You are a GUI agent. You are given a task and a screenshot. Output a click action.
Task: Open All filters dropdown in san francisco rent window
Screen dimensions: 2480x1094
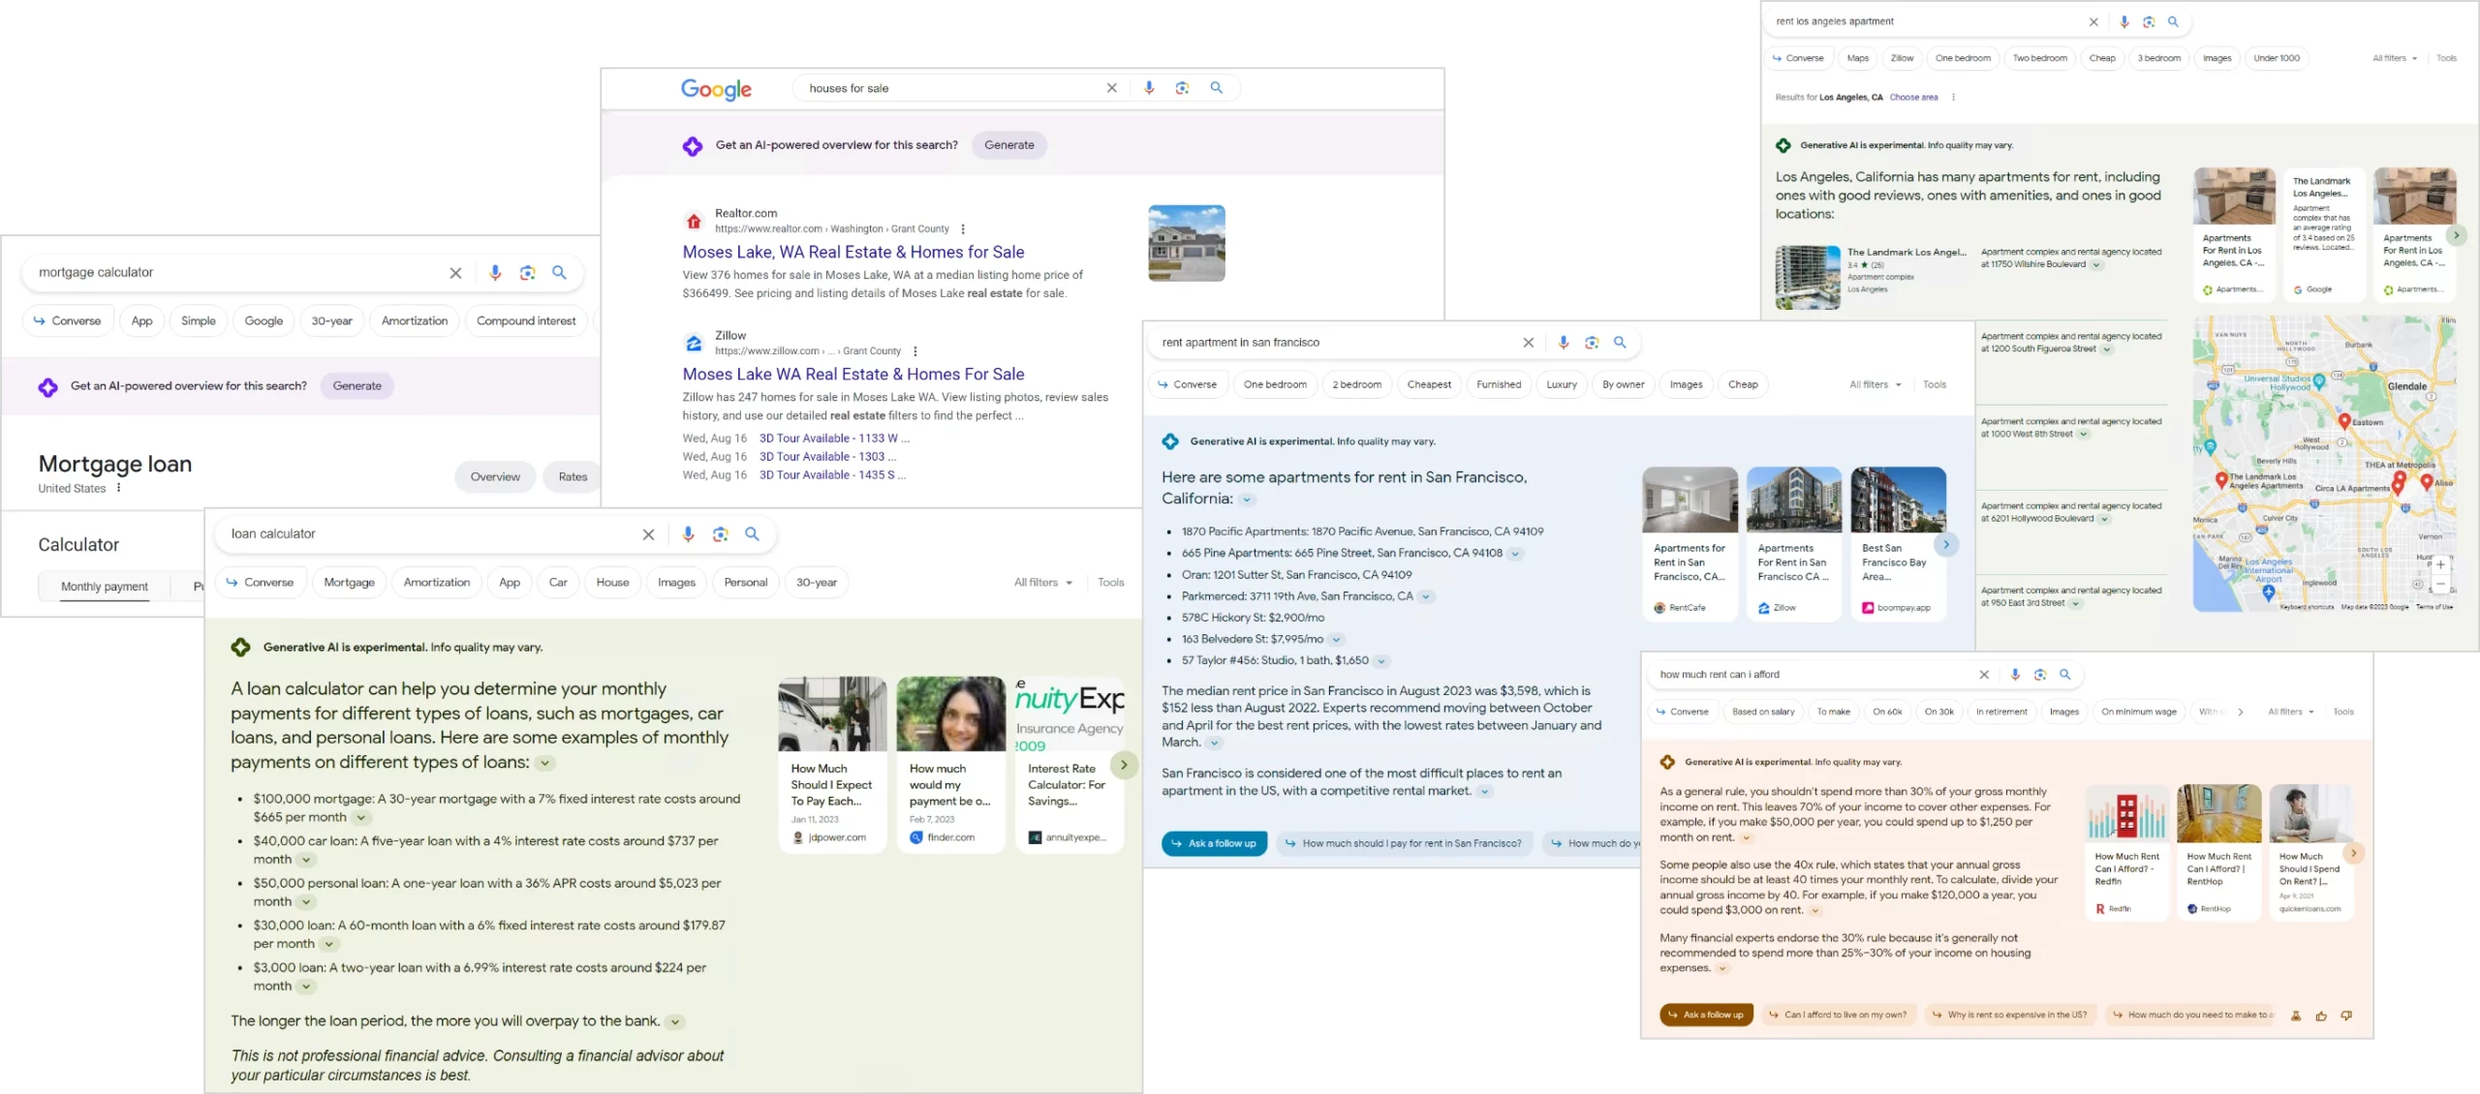click(x=1875, y=385)
